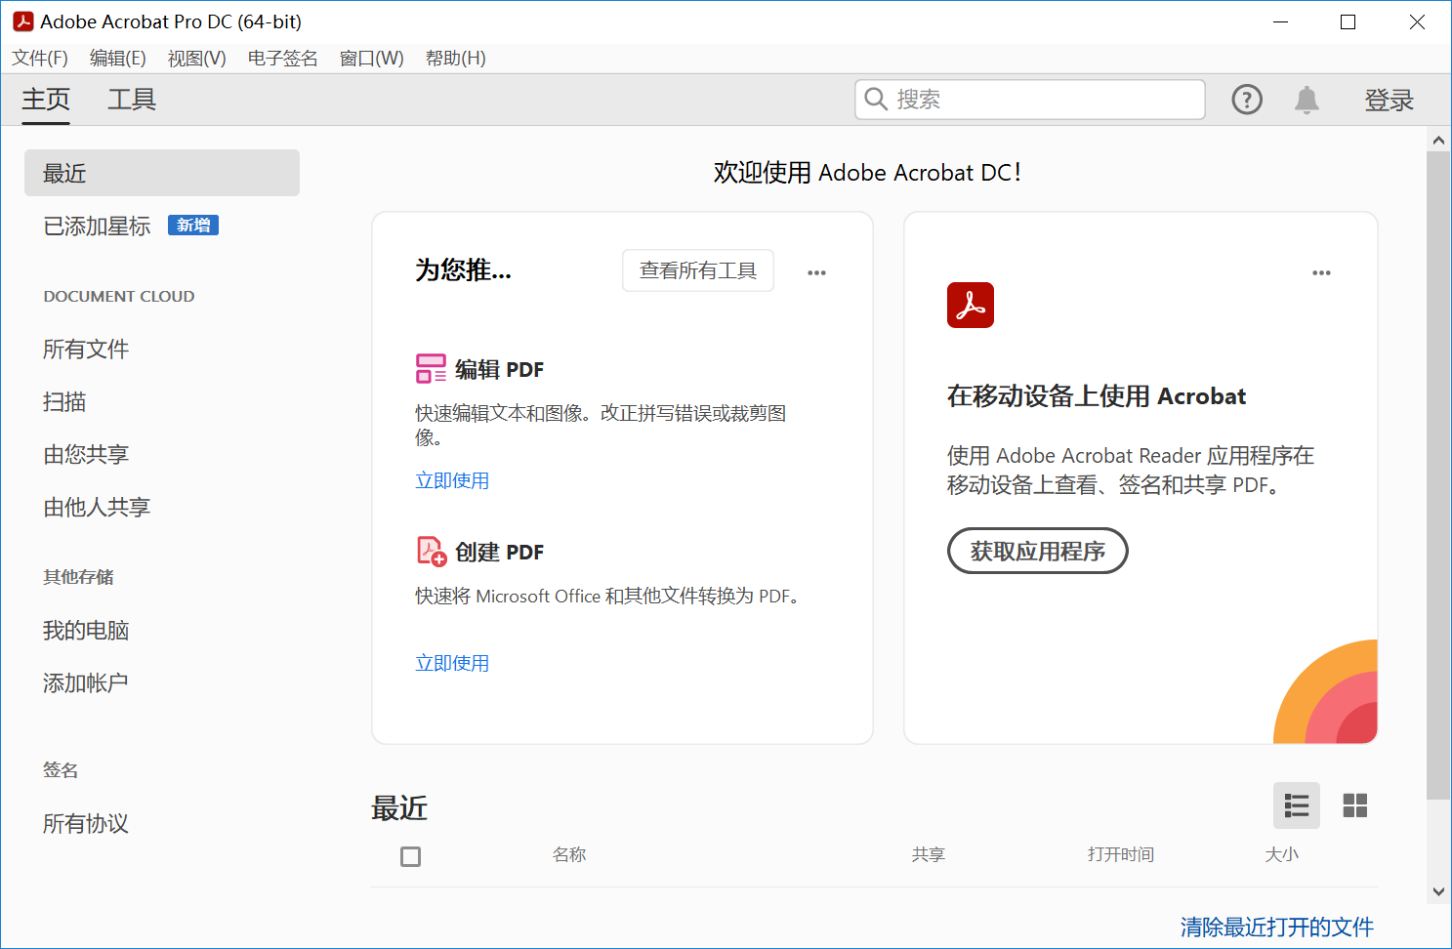
Task: Click the Edit PDF tool icon
Action: click(431, 369)
